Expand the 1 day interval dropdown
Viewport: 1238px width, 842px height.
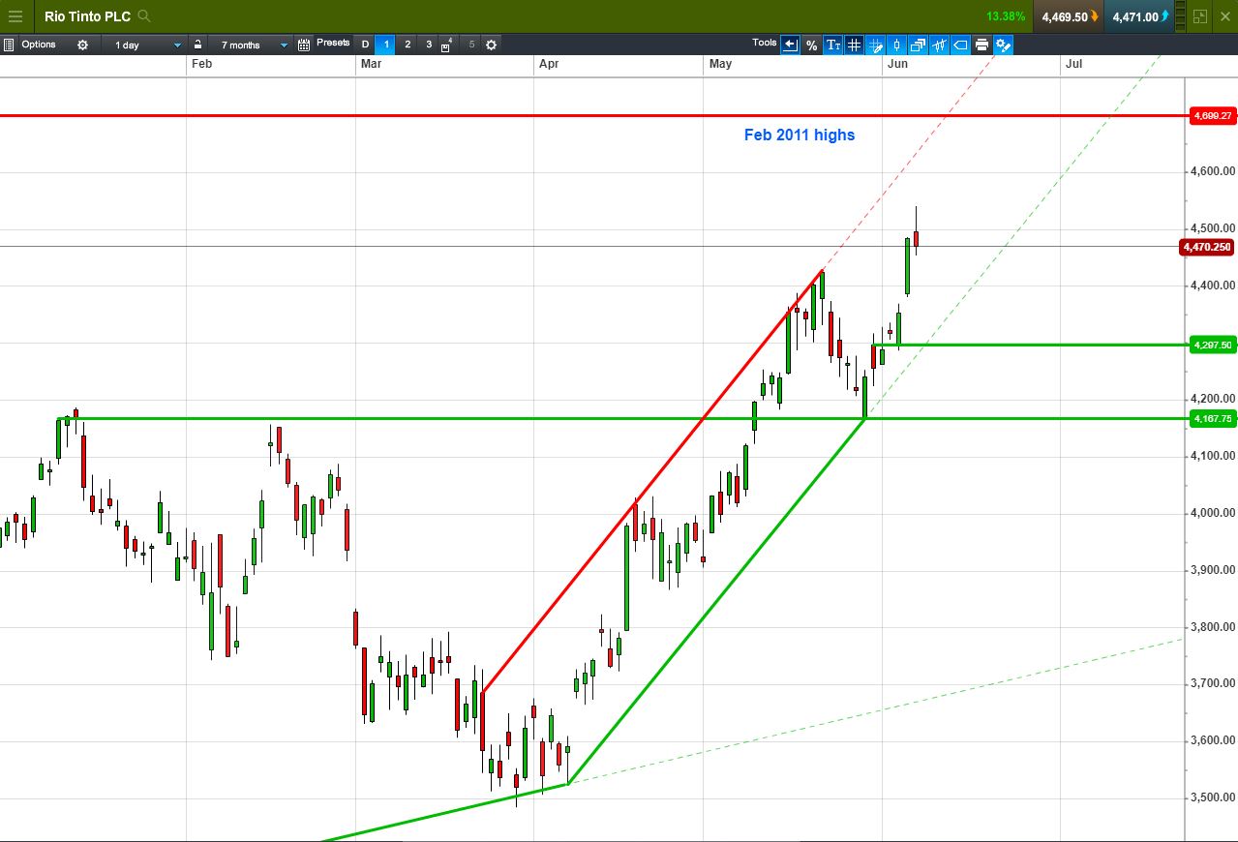pyautogui.click(x=144, y=45)
